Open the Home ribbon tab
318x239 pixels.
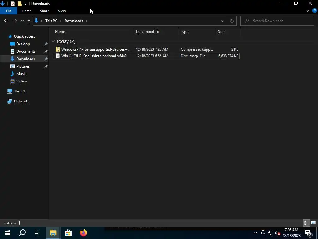pyautogui.click(x=26, y=11)
